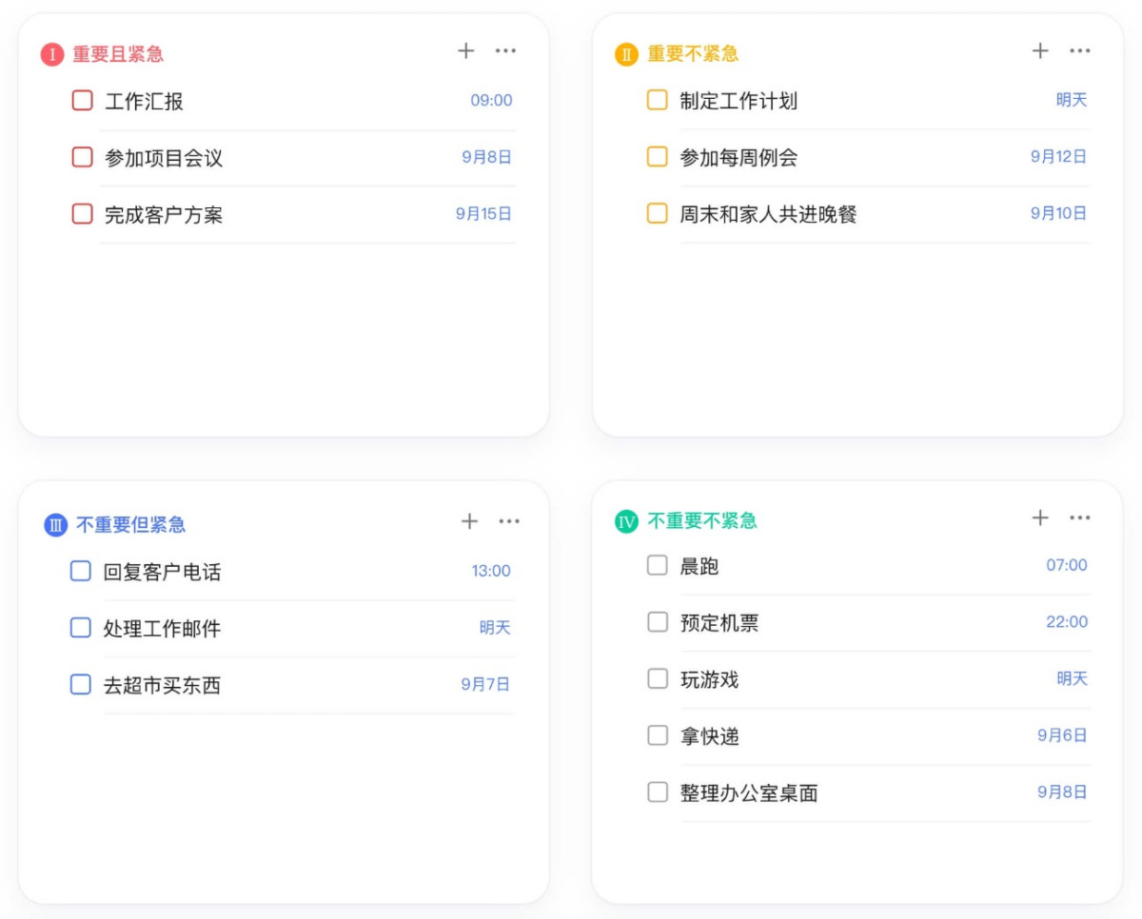Viewport: 1142px width, 919px height.
Task: Open the ... menu of 不重要不紧急
Action: click(x=1080, y=518)
